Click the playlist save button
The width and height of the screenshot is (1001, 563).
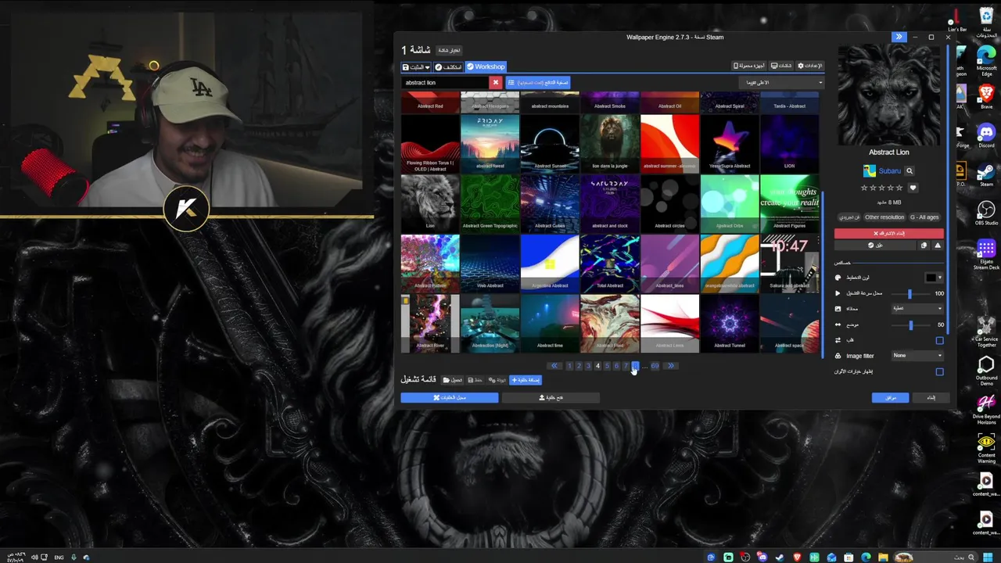475,380
